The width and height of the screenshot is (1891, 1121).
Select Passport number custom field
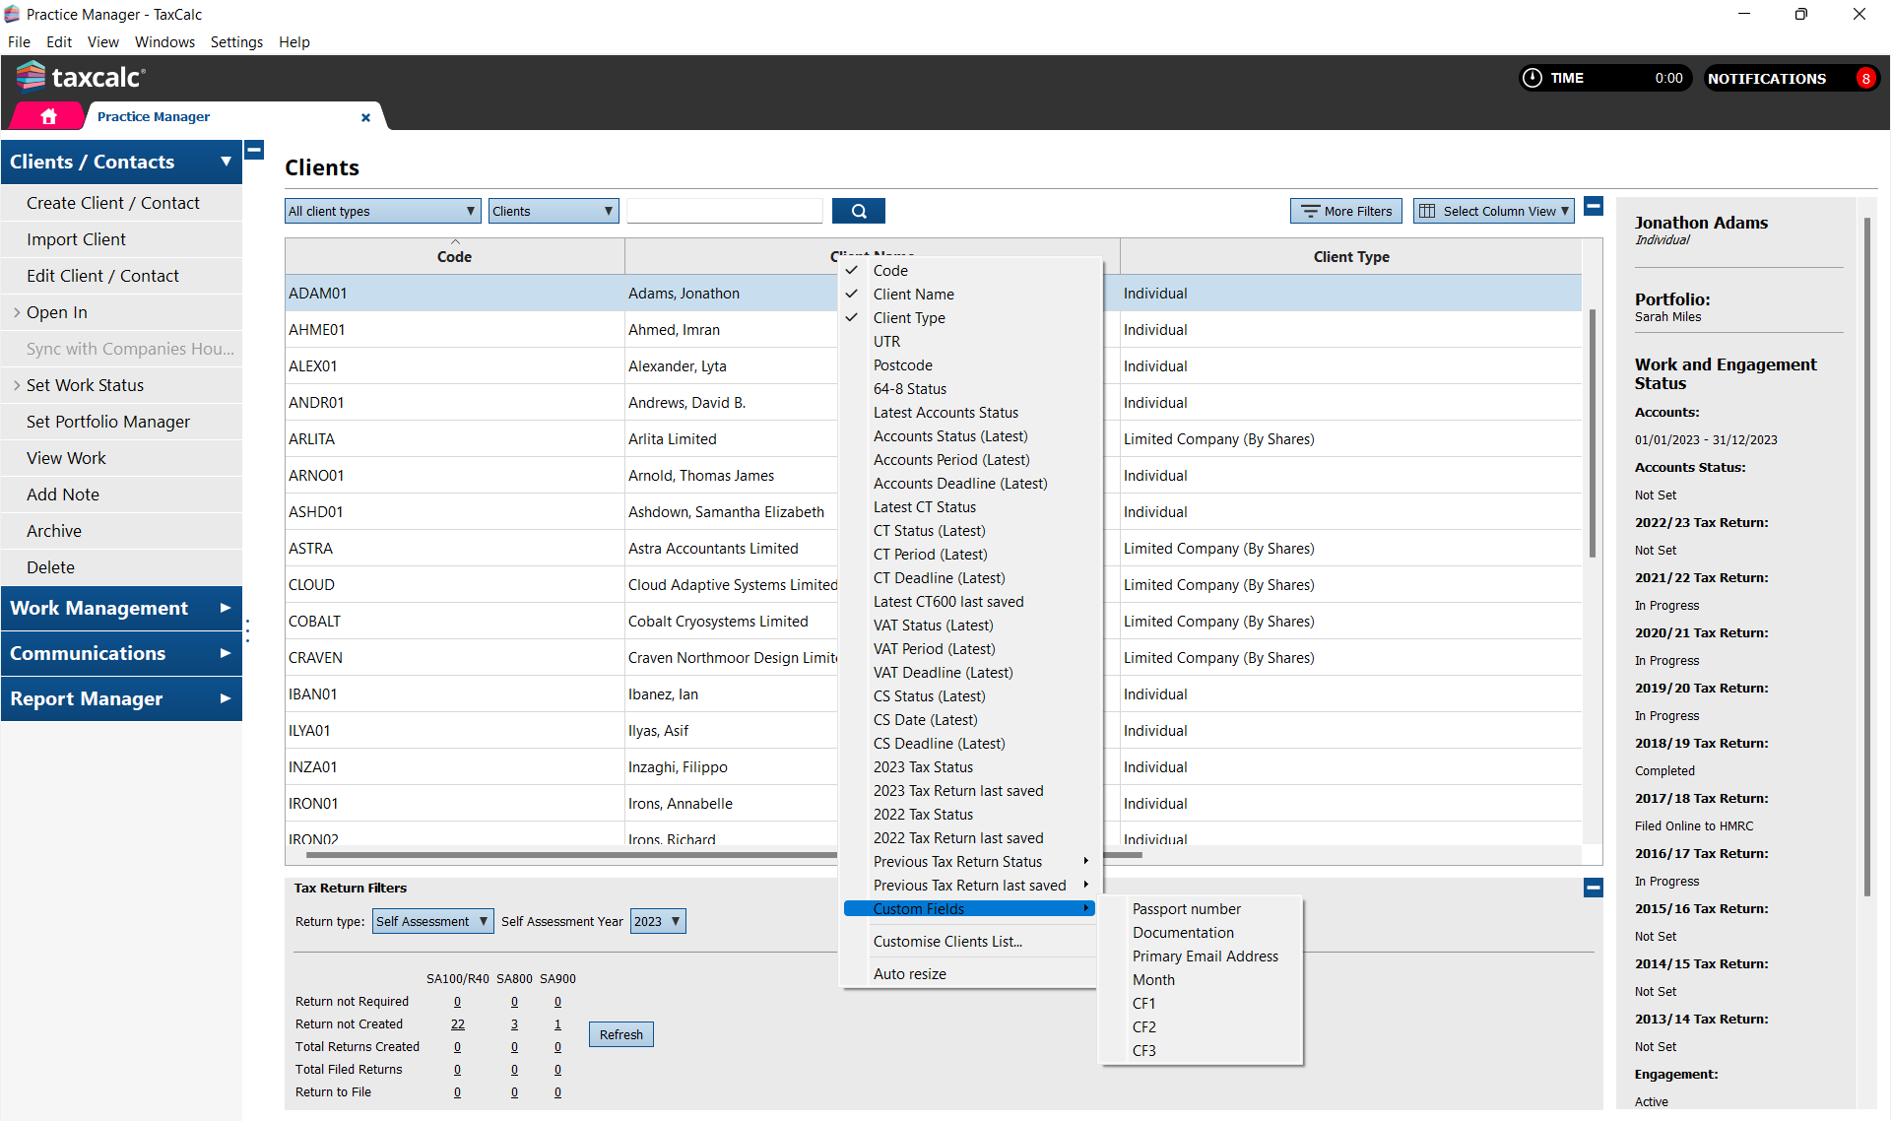[1186, 908]
